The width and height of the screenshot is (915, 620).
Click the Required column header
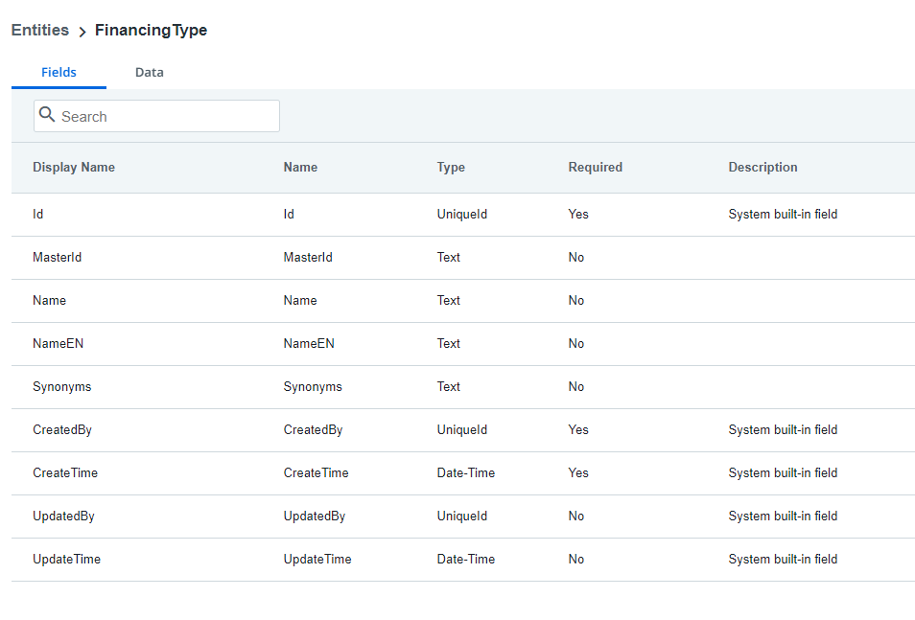(596, 168)
